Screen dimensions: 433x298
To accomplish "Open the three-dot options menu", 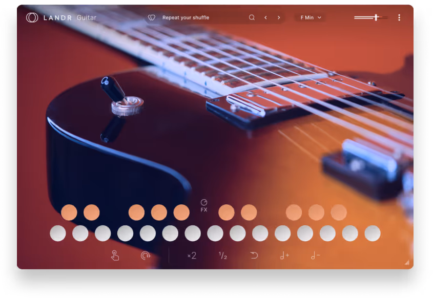I will pyautogui.click(x=399, y=17).
